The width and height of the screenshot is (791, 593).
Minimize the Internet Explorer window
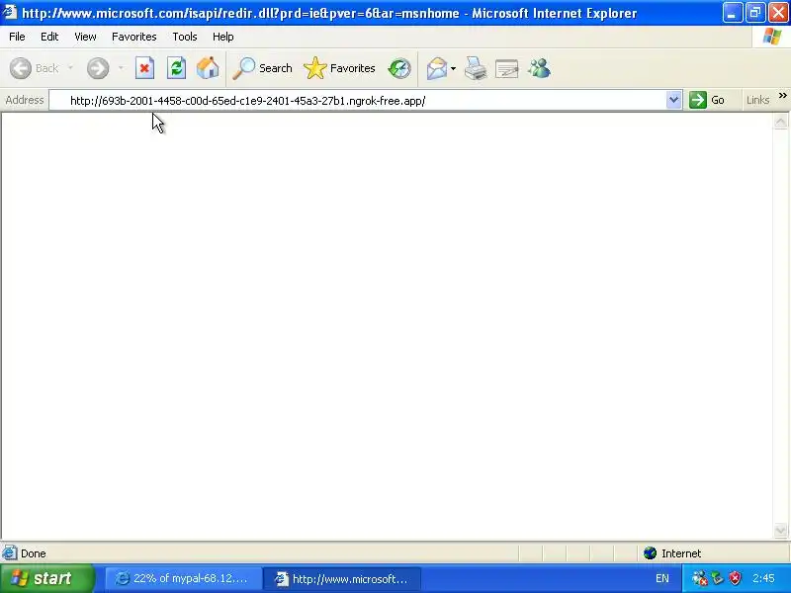(732, 13)
